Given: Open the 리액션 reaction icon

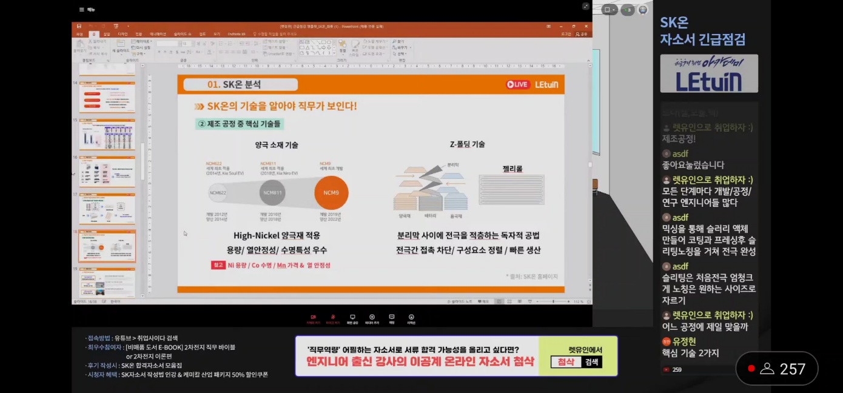Looking at the screenshot, I should (x=411, y=318).
